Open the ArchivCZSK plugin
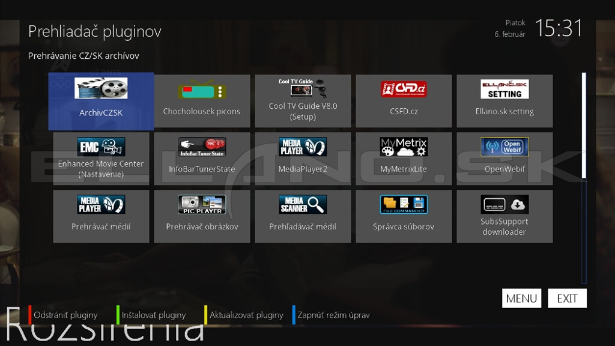The image size is (615, 346). (x=101, y=101)
